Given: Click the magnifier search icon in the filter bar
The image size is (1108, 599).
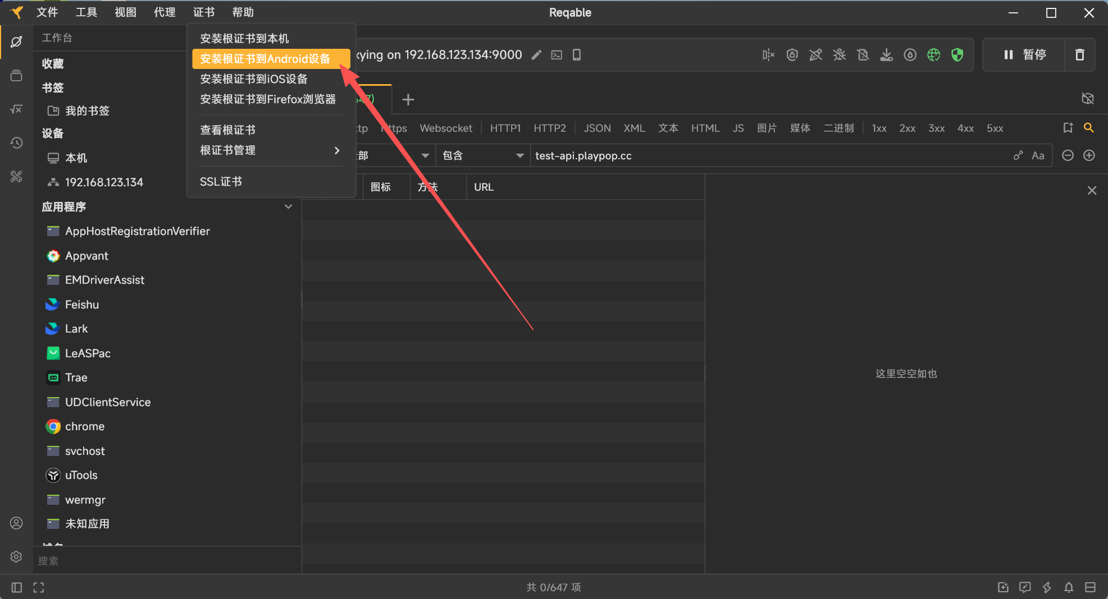Looking at the screenshot, I should point(1088,128).
